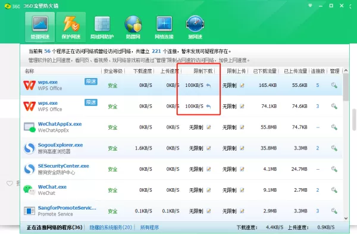Open connection count 5 for first wps.exe
This screenshot has width=357, height=234.
click(318, 86)
